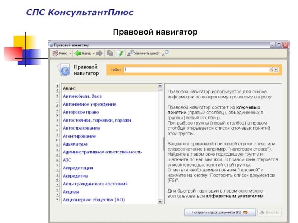The image size is (298, 223).
Task: Jump to letter ф in alphabet index
Action: pos(57,180)
